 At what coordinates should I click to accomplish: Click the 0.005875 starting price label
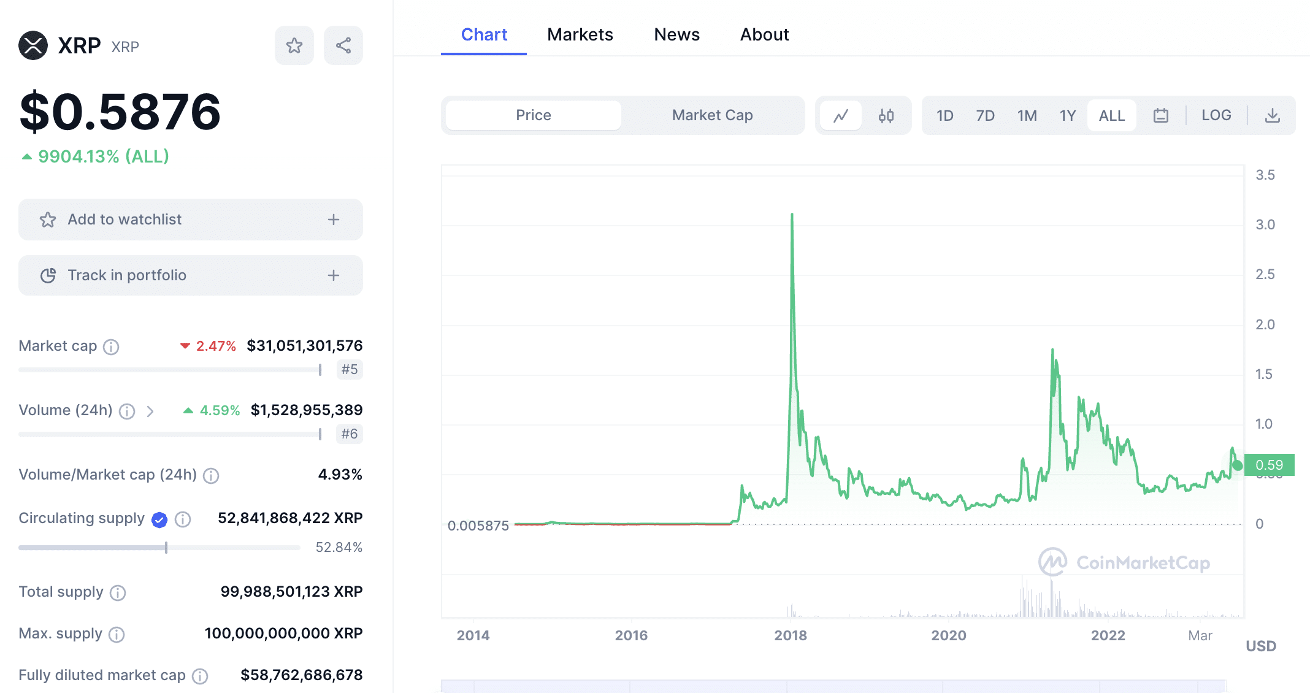point(478,526)
